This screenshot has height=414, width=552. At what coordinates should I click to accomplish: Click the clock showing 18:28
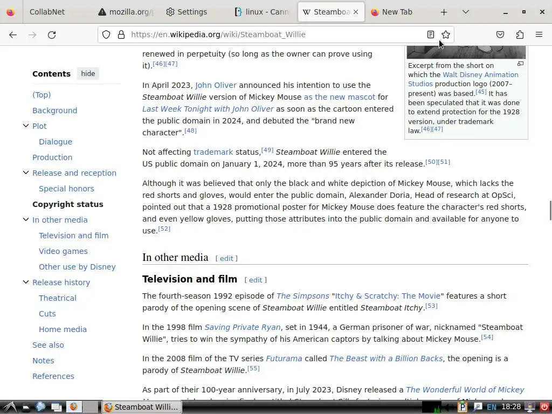coord(511,408)
